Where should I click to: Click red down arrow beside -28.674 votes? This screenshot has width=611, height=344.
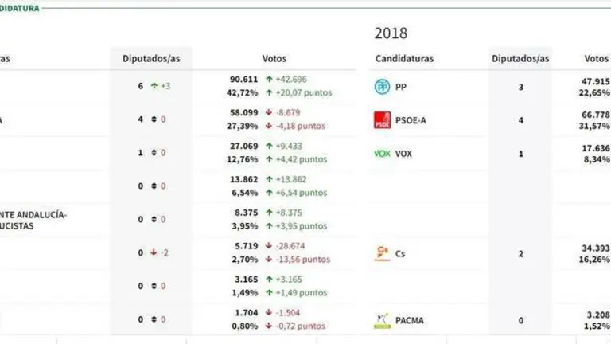tap(270, 247)
